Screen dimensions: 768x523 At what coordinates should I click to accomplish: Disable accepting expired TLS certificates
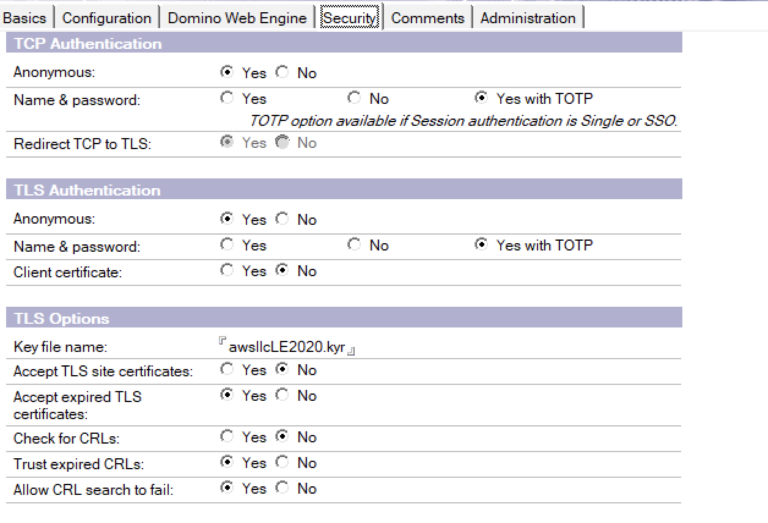pyautogui.click(x=282, y=395)
